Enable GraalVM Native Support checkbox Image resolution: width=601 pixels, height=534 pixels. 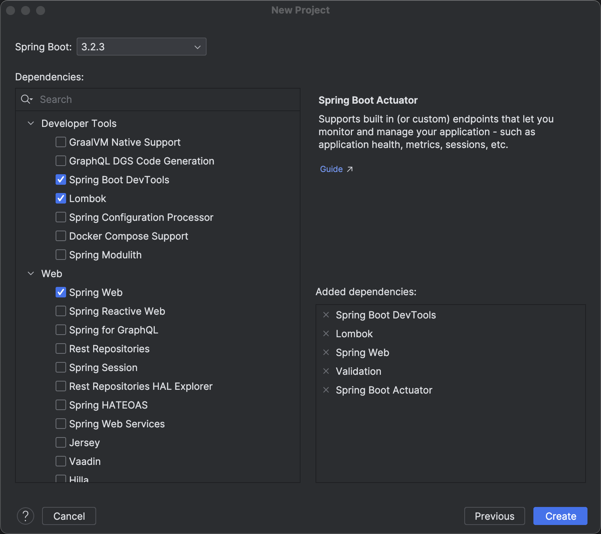coord(61,142)
